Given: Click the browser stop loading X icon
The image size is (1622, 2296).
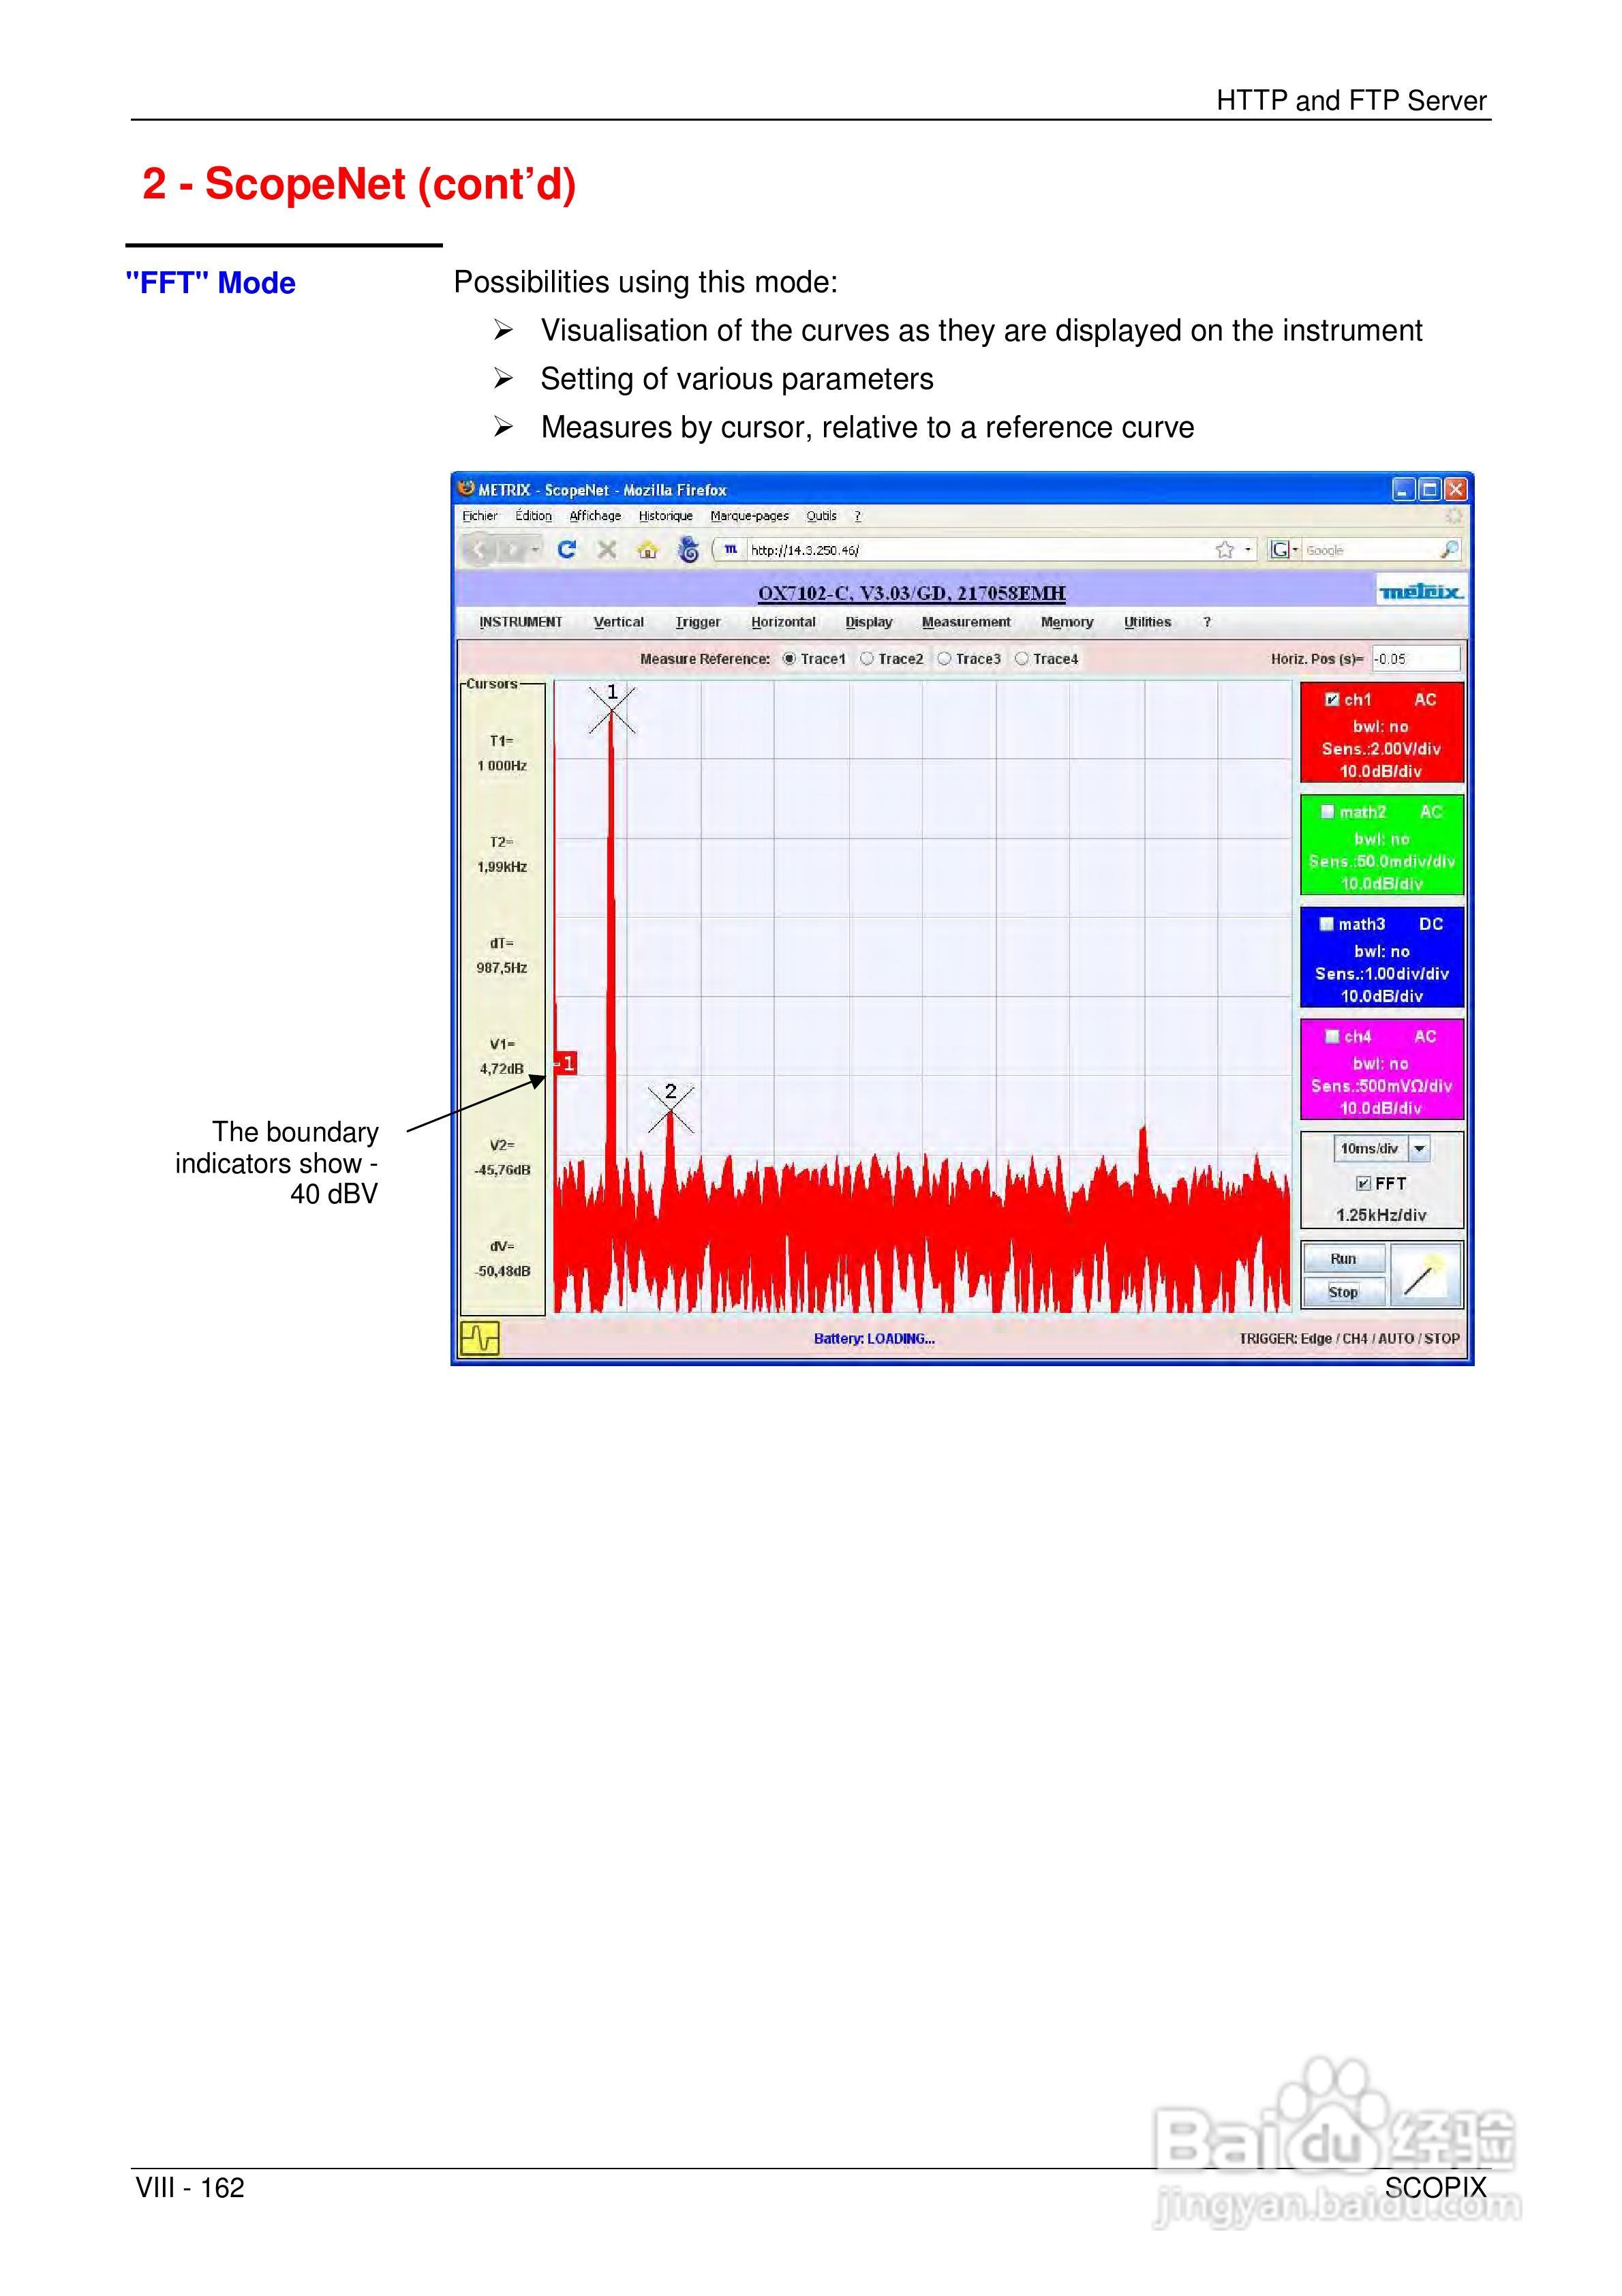Looking at the screenshot, I should 607,549.
